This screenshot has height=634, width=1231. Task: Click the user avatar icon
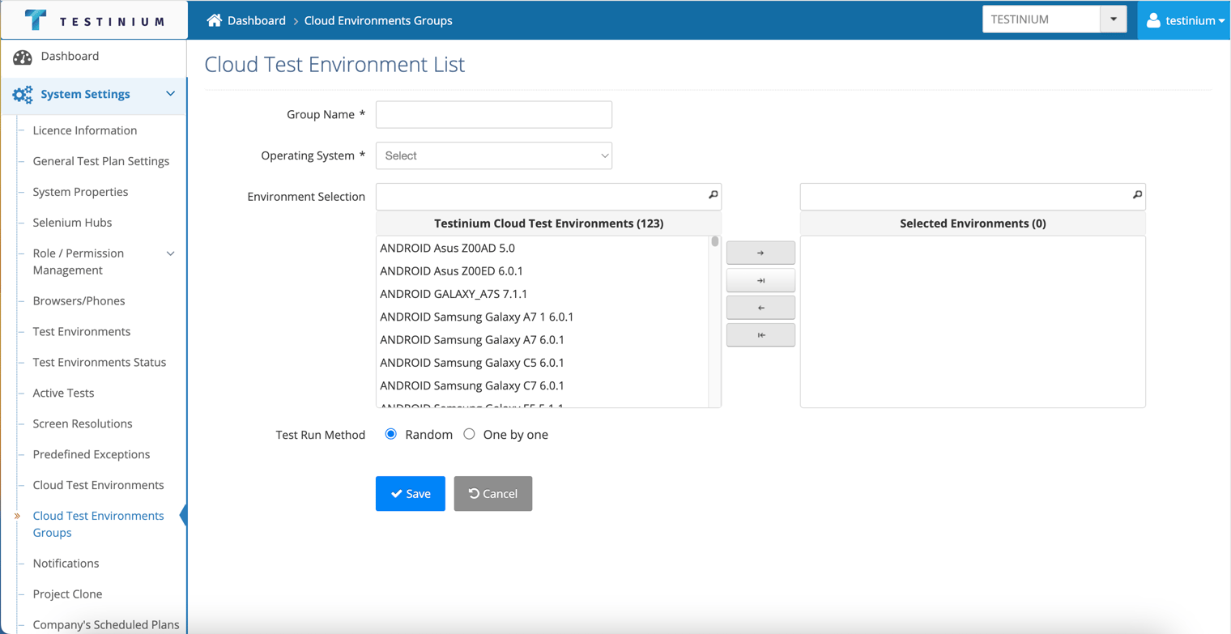(x=1153, y=20)
